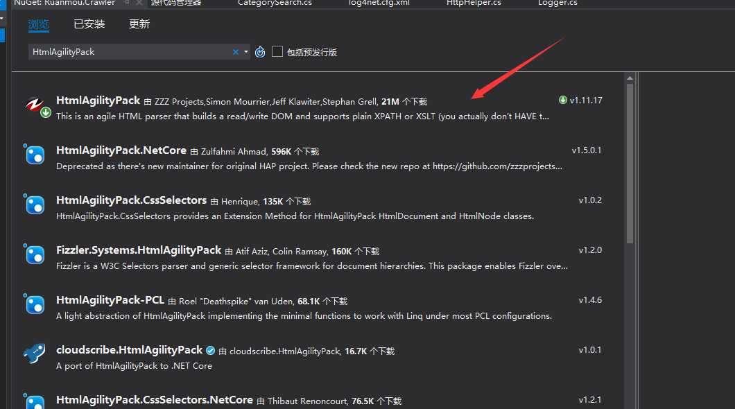Switch to the 浏览 tab
This screenshot has width=735, height=409.
click(x=38, y=24)
